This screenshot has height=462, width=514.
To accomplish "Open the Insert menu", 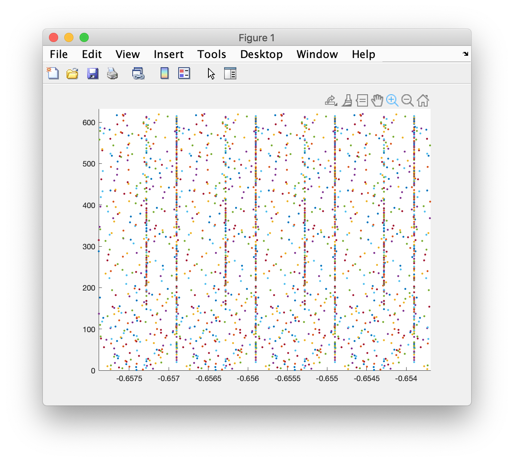I will pos(168,54).
